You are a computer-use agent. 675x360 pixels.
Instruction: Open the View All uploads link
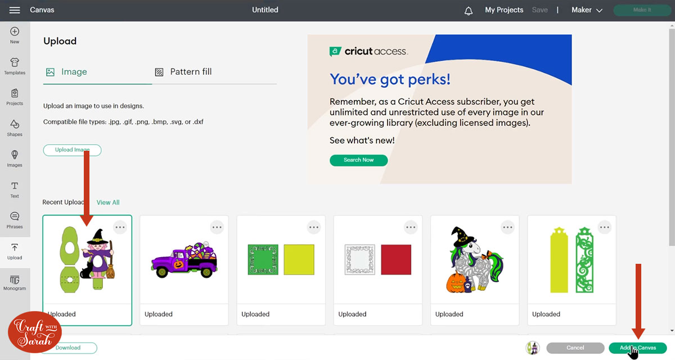pos(108,202)
